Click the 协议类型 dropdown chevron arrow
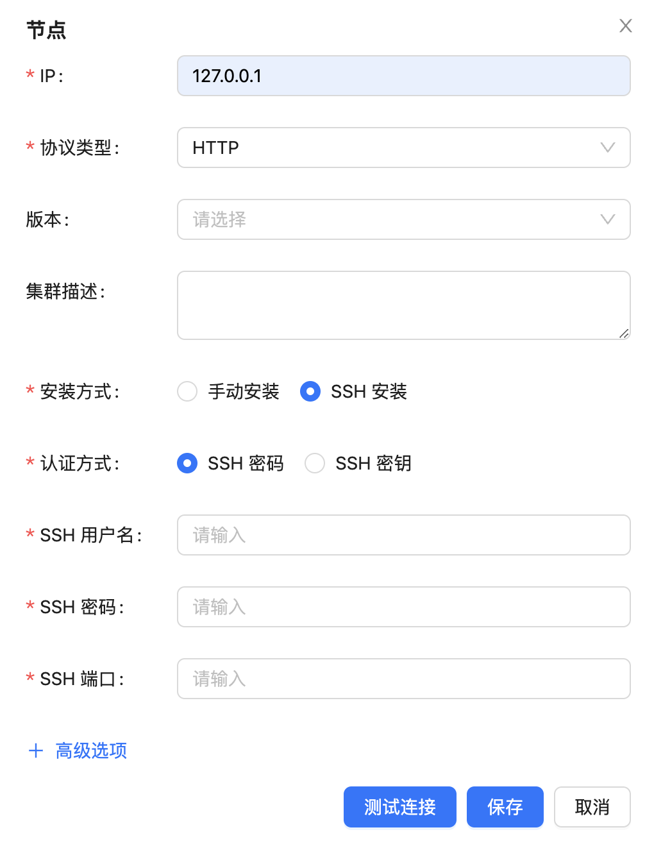The width and height of the screenshot is (654, 848). pos(607,148)
